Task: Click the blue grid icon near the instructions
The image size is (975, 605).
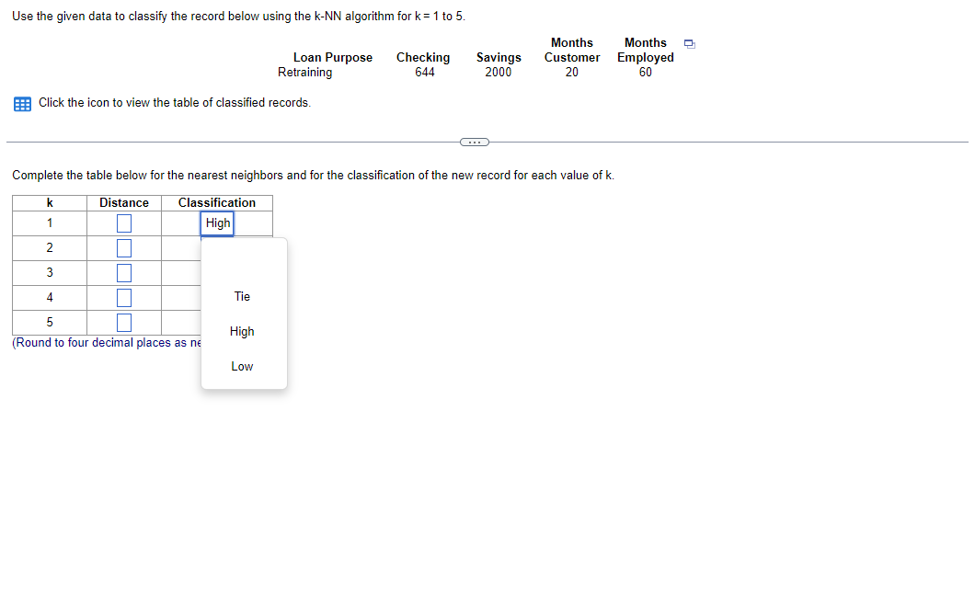Action: (22, 103)
